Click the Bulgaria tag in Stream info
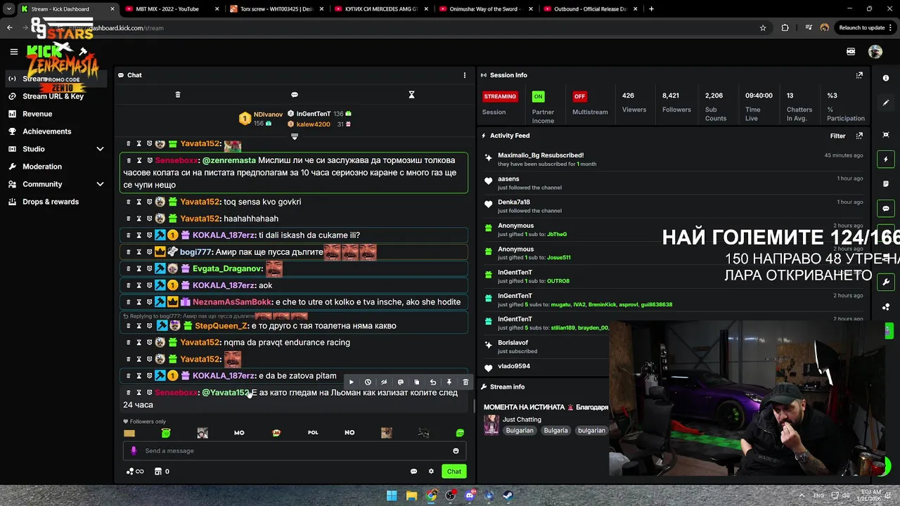900x506 pixels. point(555,431)
